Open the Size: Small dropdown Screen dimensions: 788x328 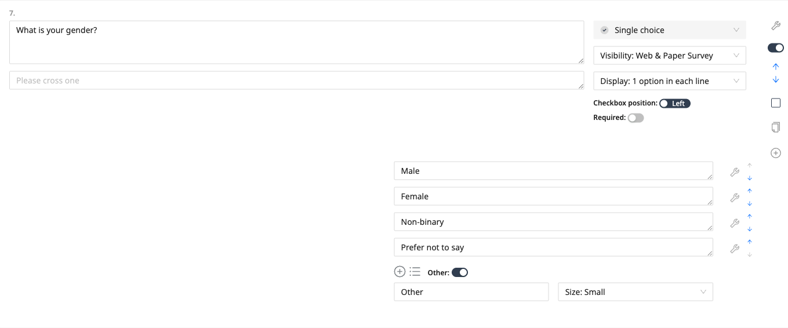(x=636, y=292)
